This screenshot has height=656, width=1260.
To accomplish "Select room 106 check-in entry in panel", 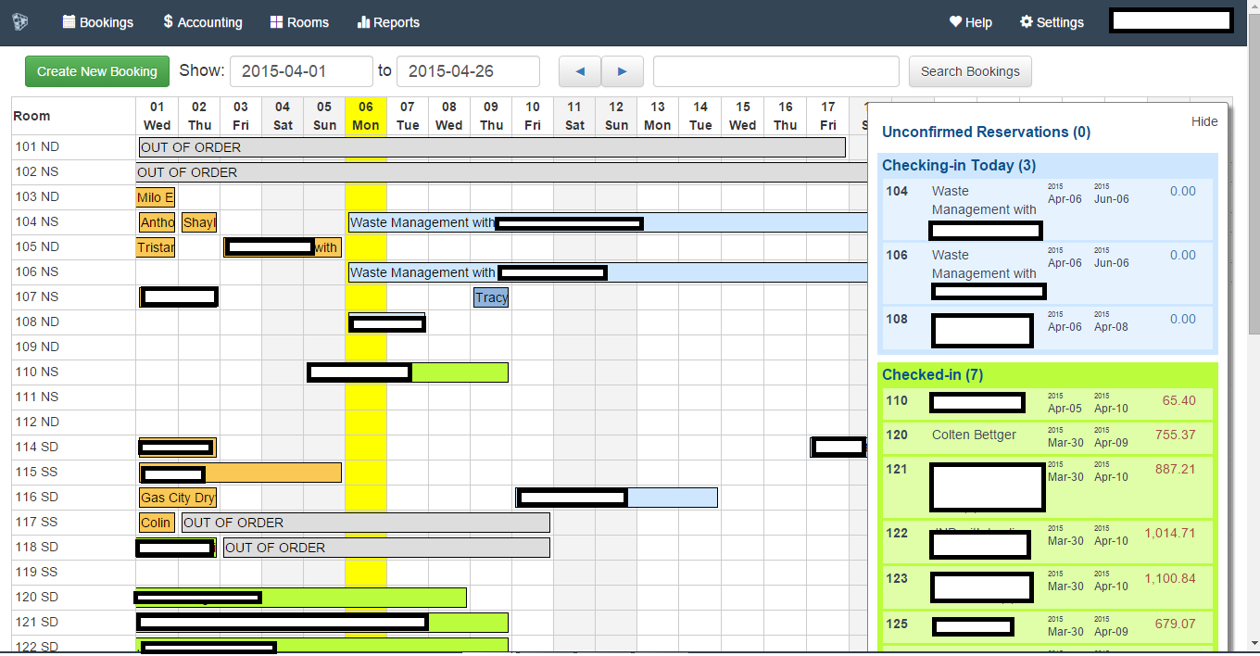I will (x=1047, y=273).
